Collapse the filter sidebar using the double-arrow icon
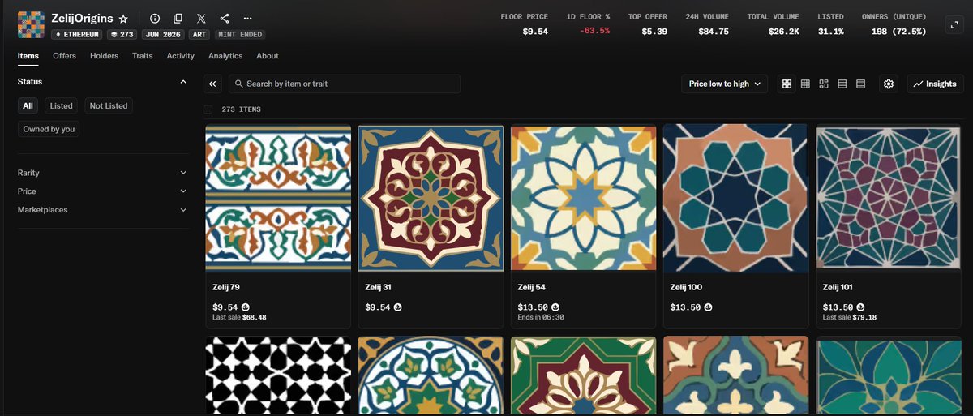 (x=212, y=84)
